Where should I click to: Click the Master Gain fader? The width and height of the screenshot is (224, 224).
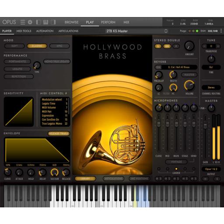pyautogui.click(x=205, y=125)
